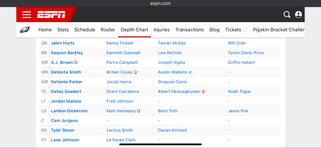Open Saquon Barkley's profile link
This screenshot has width=321, height=148.
click(67, 53)
